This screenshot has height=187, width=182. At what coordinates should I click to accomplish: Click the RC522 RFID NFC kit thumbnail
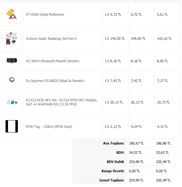coord(12,102)
